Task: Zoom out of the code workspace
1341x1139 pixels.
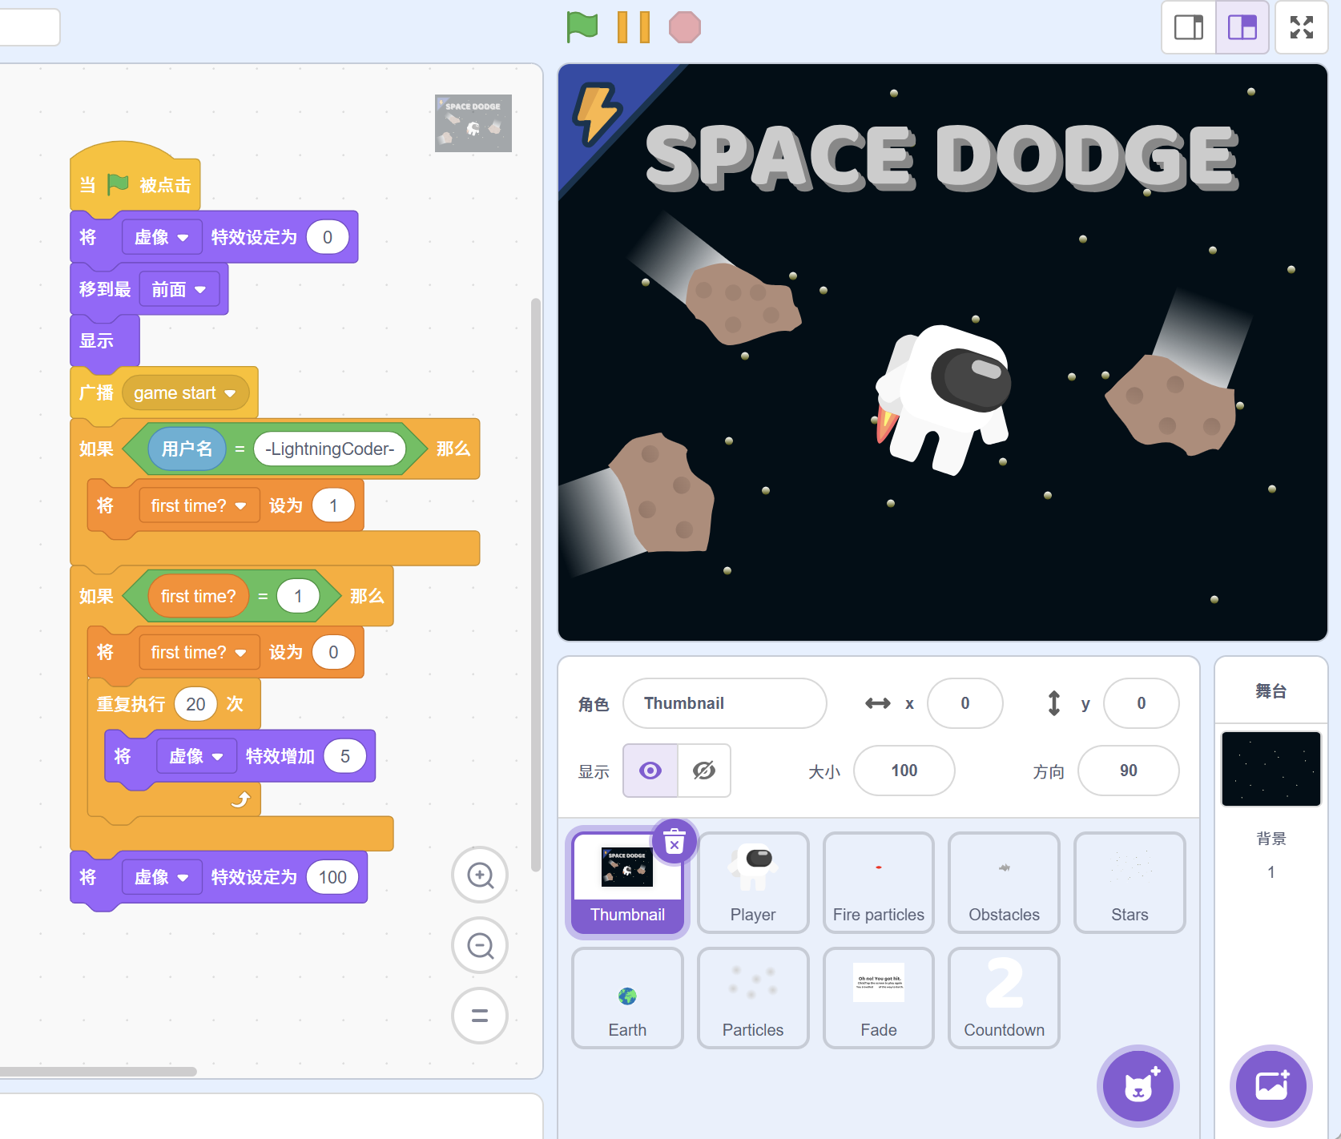Action: point(480,946)
